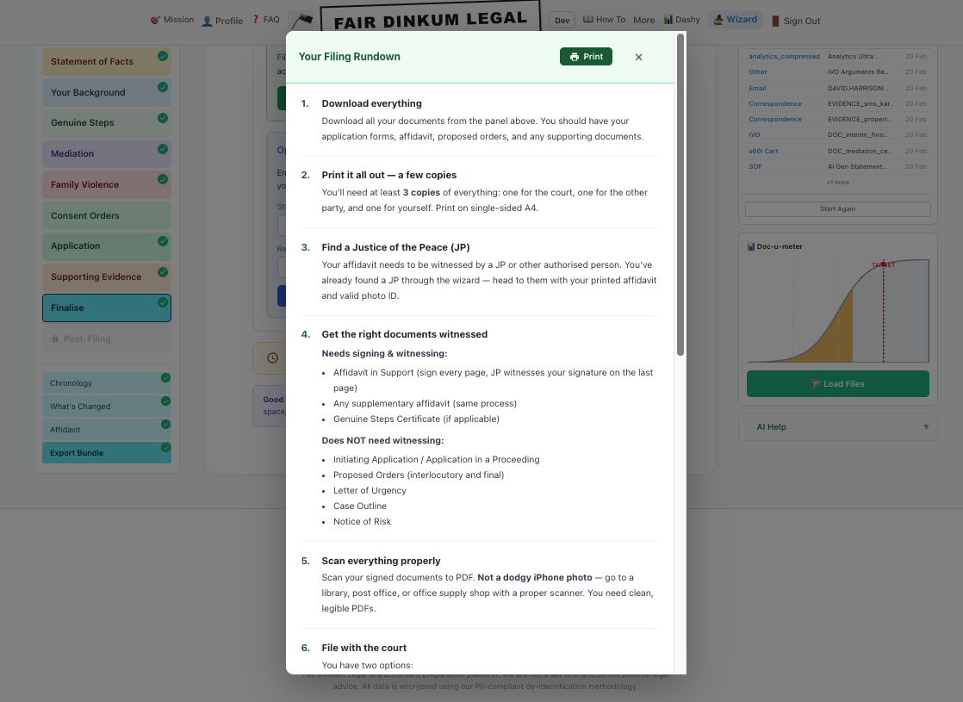
Task: Open the Email document link
Action: point(757,89)
